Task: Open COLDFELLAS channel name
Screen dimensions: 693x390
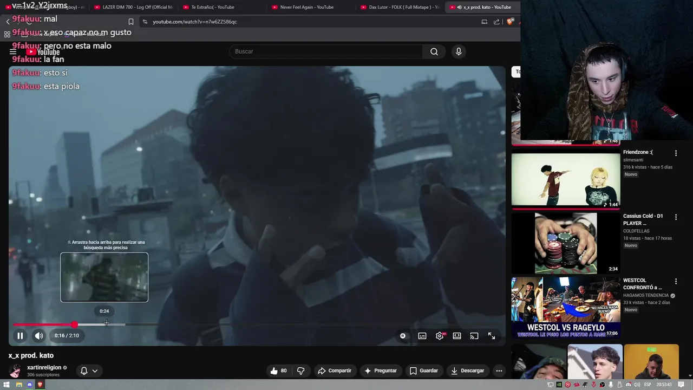Action: coord(636,231)
